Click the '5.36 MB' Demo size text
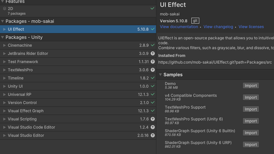The image size is (274, 154). [x=171, y=88]
